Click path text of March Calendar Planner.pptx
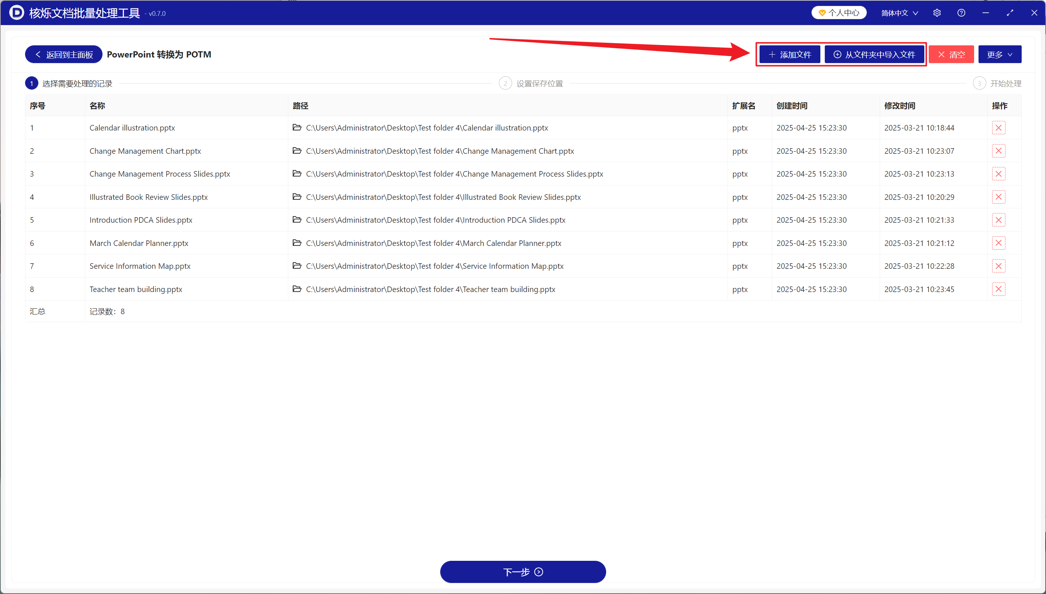 click(x=434, y=243)
